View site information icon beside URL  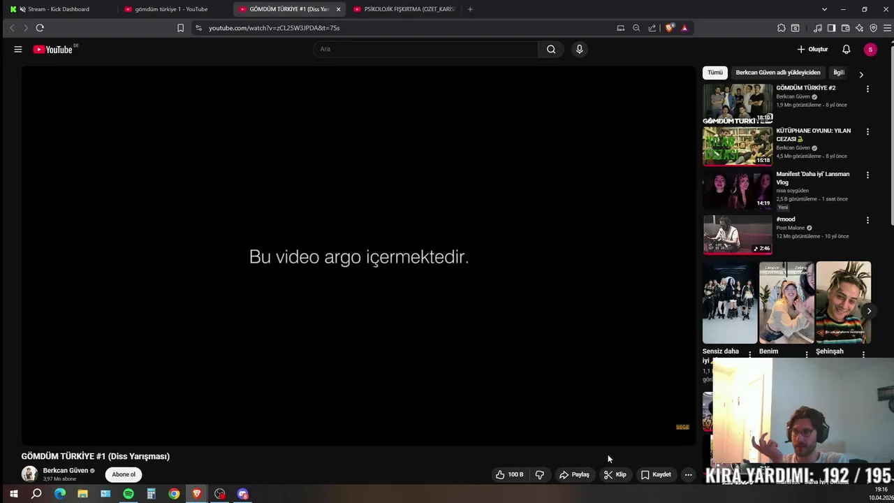click(198, 28)
